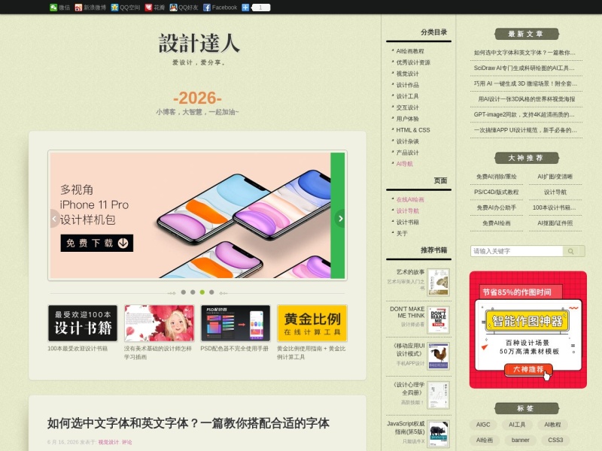Open AI抠图/证件照 recommendation
The height and width of the screenshot is (451, 602).
[x=555, y=223]
